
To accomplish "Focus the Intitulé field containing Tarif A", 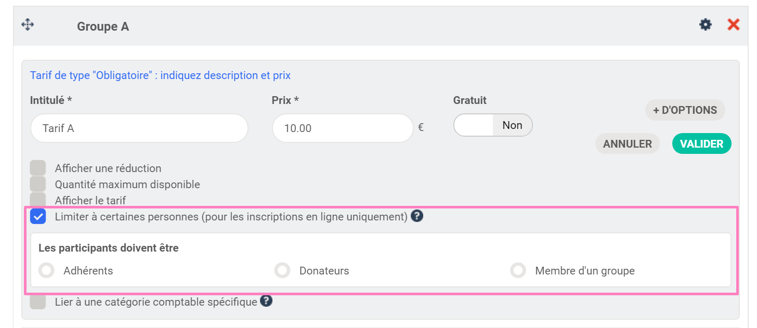I will (139, 128).
